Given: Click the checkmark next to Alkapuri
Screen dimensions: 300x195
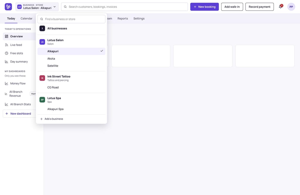Looking at the screenshot, I should [102, 51].
